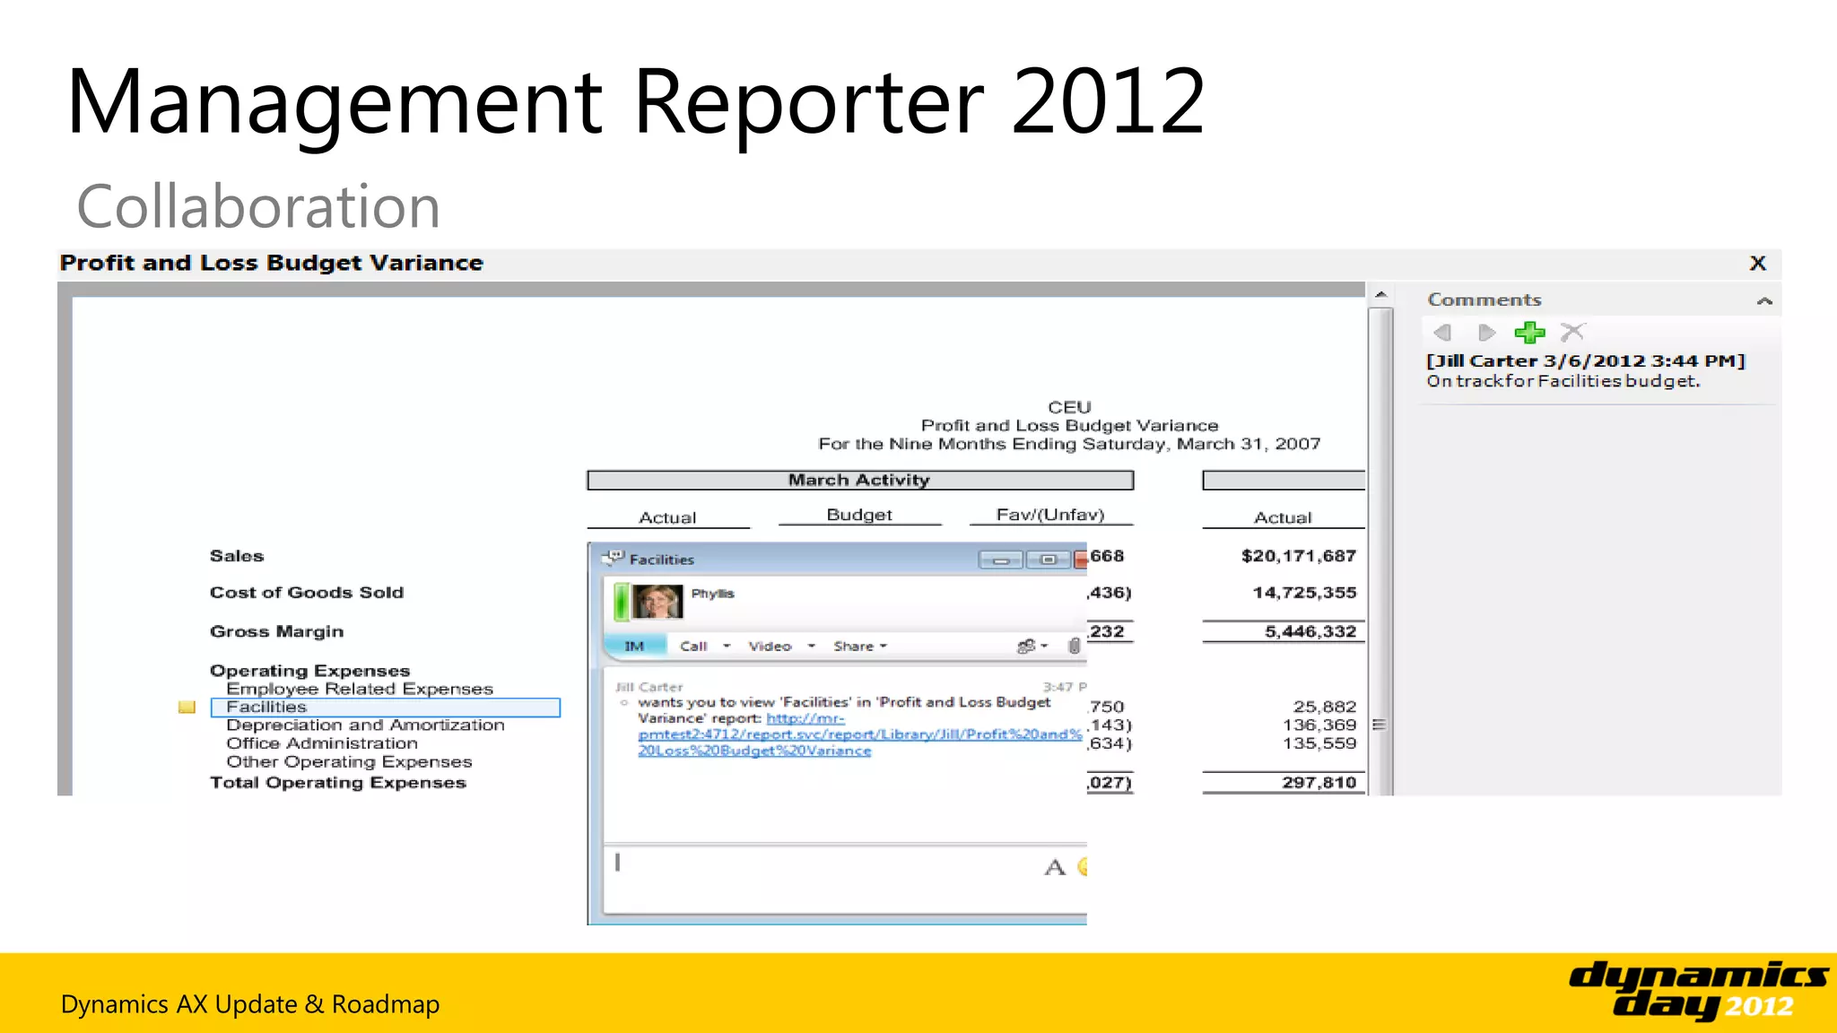Click the attachment paperclip icon
The height and width of the screenshot is (1033, 1837).
pos(1074,646)
